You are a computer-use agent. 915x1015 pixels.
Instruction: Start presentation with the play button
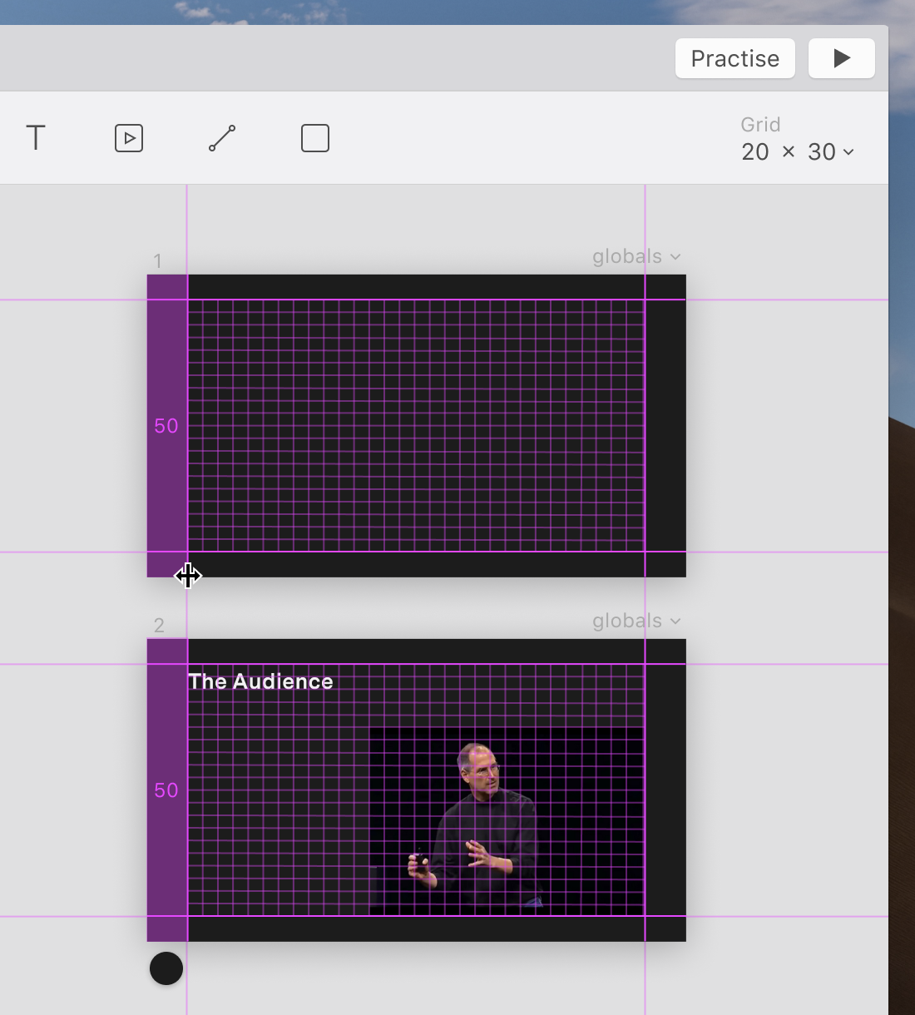[842, 58]
